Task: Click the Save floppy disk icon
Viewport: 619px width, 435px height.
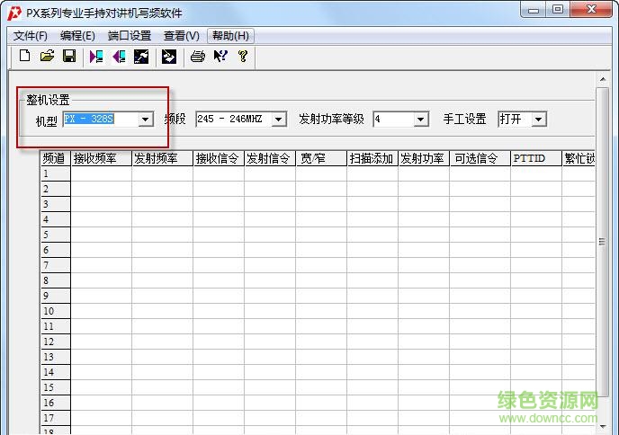Action: [68, 57]
